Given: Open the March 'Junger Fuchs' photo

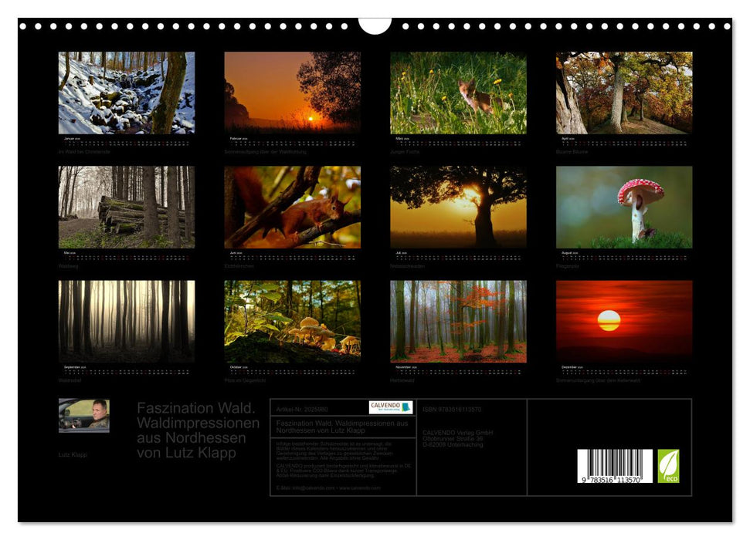Looking at the screenshot, I should pos(457,94).
